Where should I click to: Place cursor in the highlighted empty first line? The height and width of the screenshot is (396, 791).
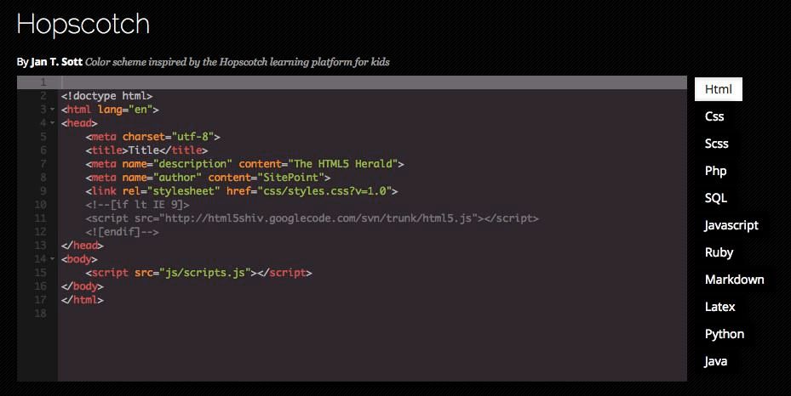pos(341,82)
